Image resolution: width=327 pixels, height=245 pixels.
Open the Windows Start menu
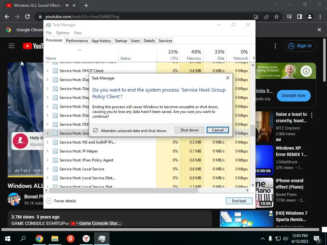pos(8,239)
